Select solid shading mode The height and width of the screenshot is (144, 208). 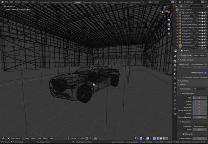[161, 138]
